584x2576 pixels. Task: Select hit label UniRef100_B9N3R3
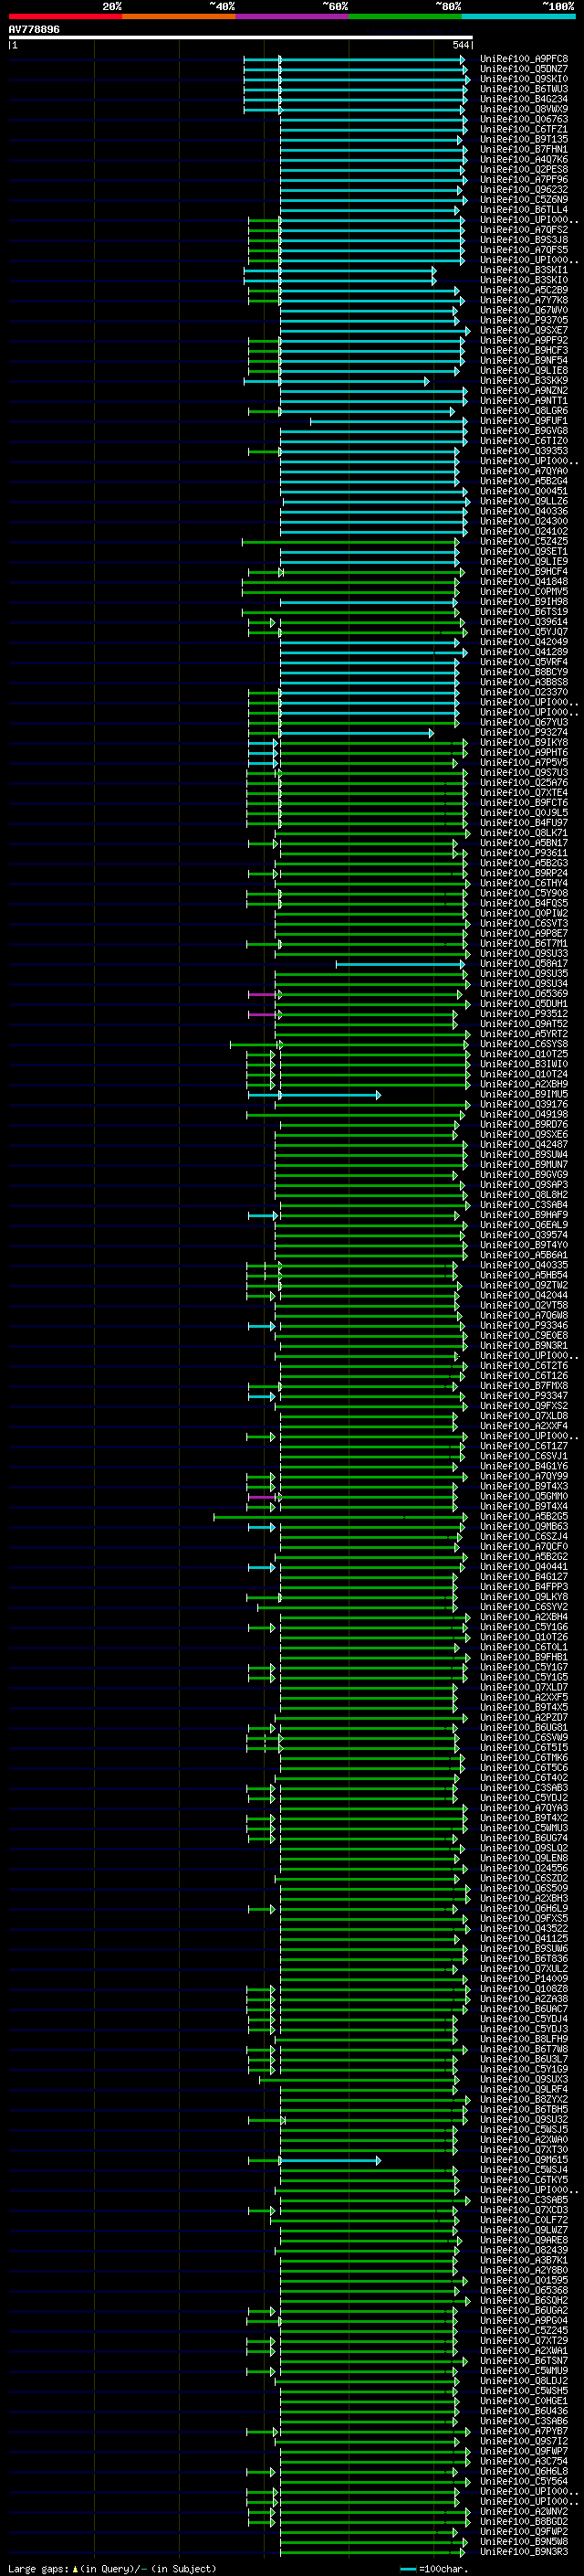(524, 2552)
